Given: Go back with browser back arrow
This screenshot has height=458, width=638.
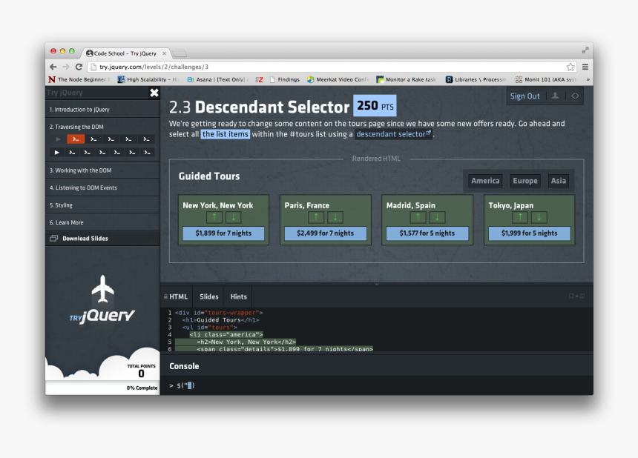Looking at the screenshot, I should 53,67.
